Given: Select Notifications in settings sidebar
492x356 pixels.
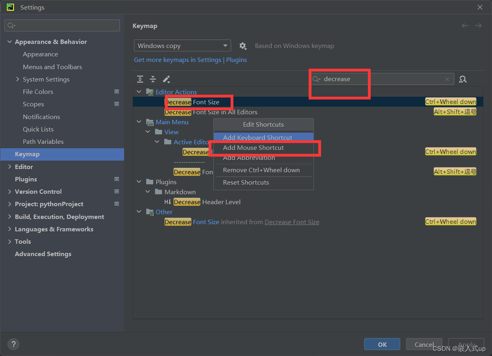Looking at the screenshot, I should pyautogui.click(x=41, y=117).
